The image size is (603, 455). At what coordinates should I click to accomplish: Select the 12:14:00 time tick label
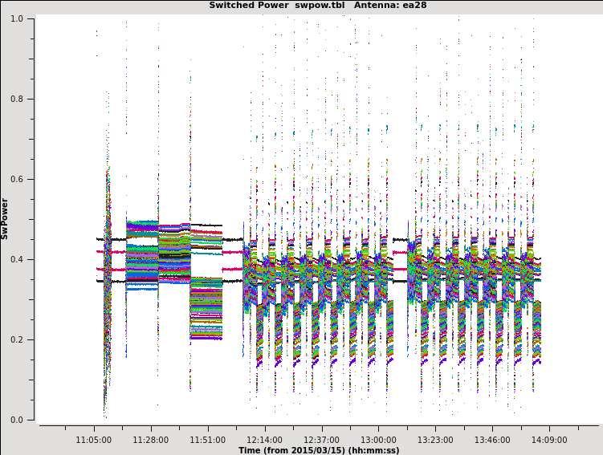pos(264,440)
